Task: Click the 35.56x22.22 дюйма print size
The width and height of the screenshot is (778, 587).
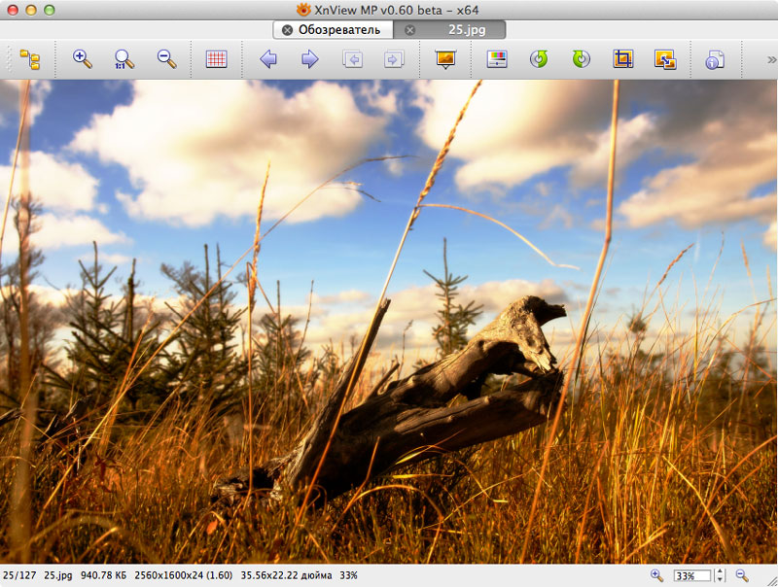Action: coord(286,575)
